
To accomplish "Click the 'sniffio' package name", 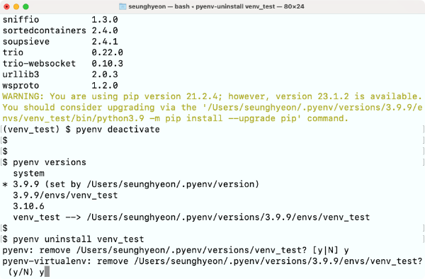I will point(21,20).
